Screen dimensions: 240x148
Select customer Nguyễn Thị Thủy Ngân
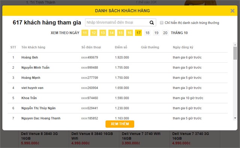click(x=38, y=108)
